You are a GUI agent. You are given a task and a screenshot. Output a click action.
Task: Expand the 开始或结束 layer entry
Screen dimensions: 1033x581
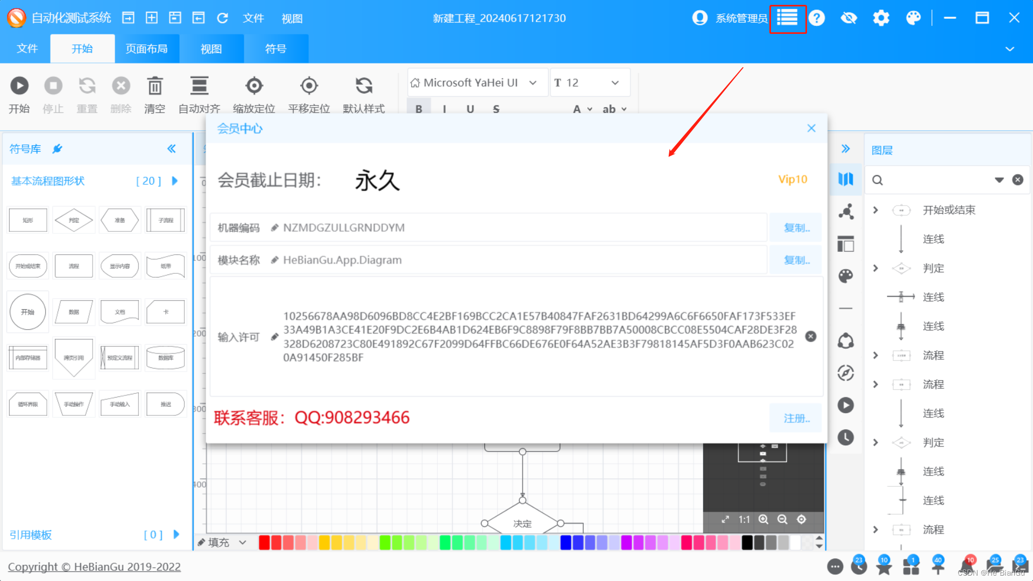875,210
